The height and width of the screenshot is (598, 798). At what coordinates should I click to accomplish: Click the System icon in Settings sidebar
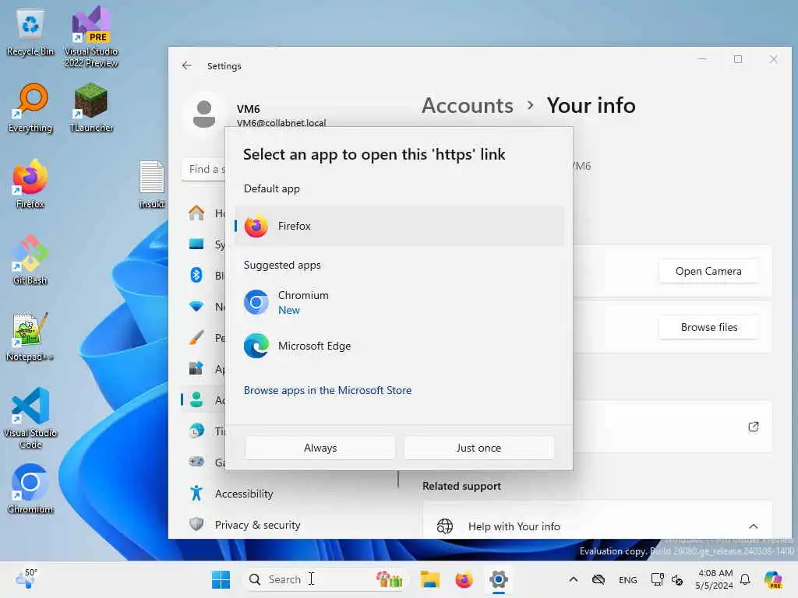(x=196, y=244)
